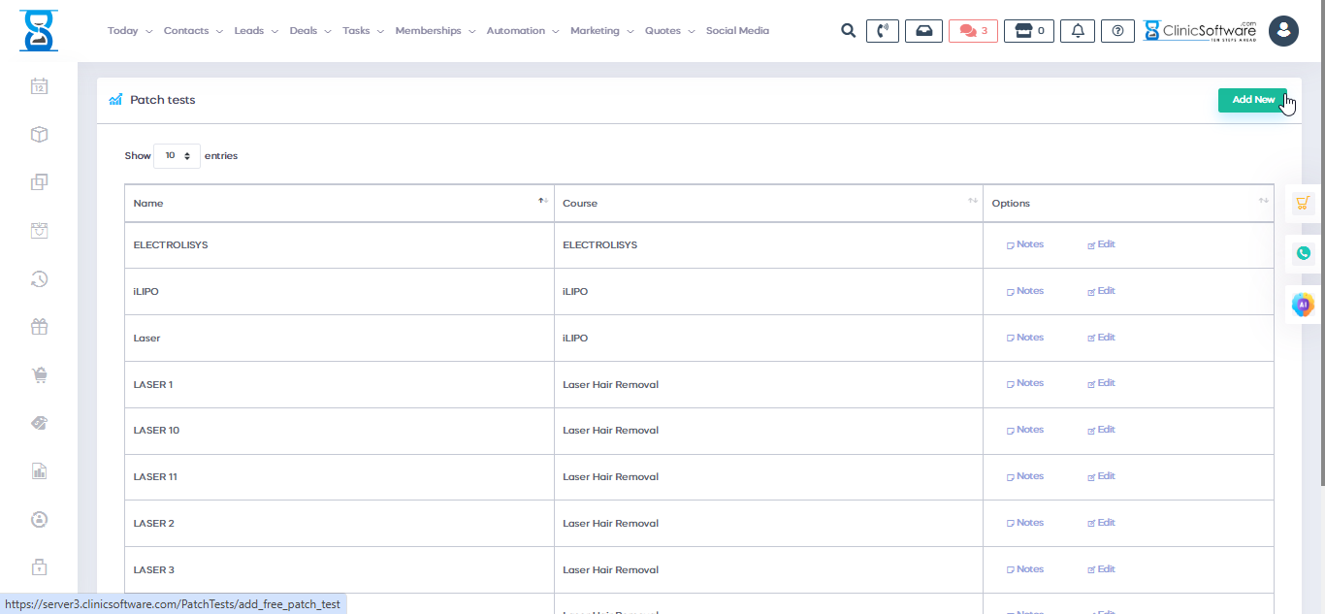Open the orange cart icon on the right edge

coord(1303,203)
